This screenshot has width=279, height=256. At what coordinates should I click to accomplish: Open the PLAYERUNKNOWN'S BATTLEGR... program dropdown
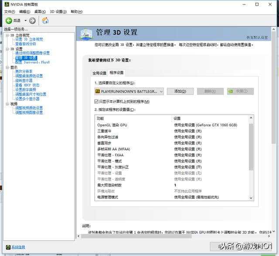129,91
